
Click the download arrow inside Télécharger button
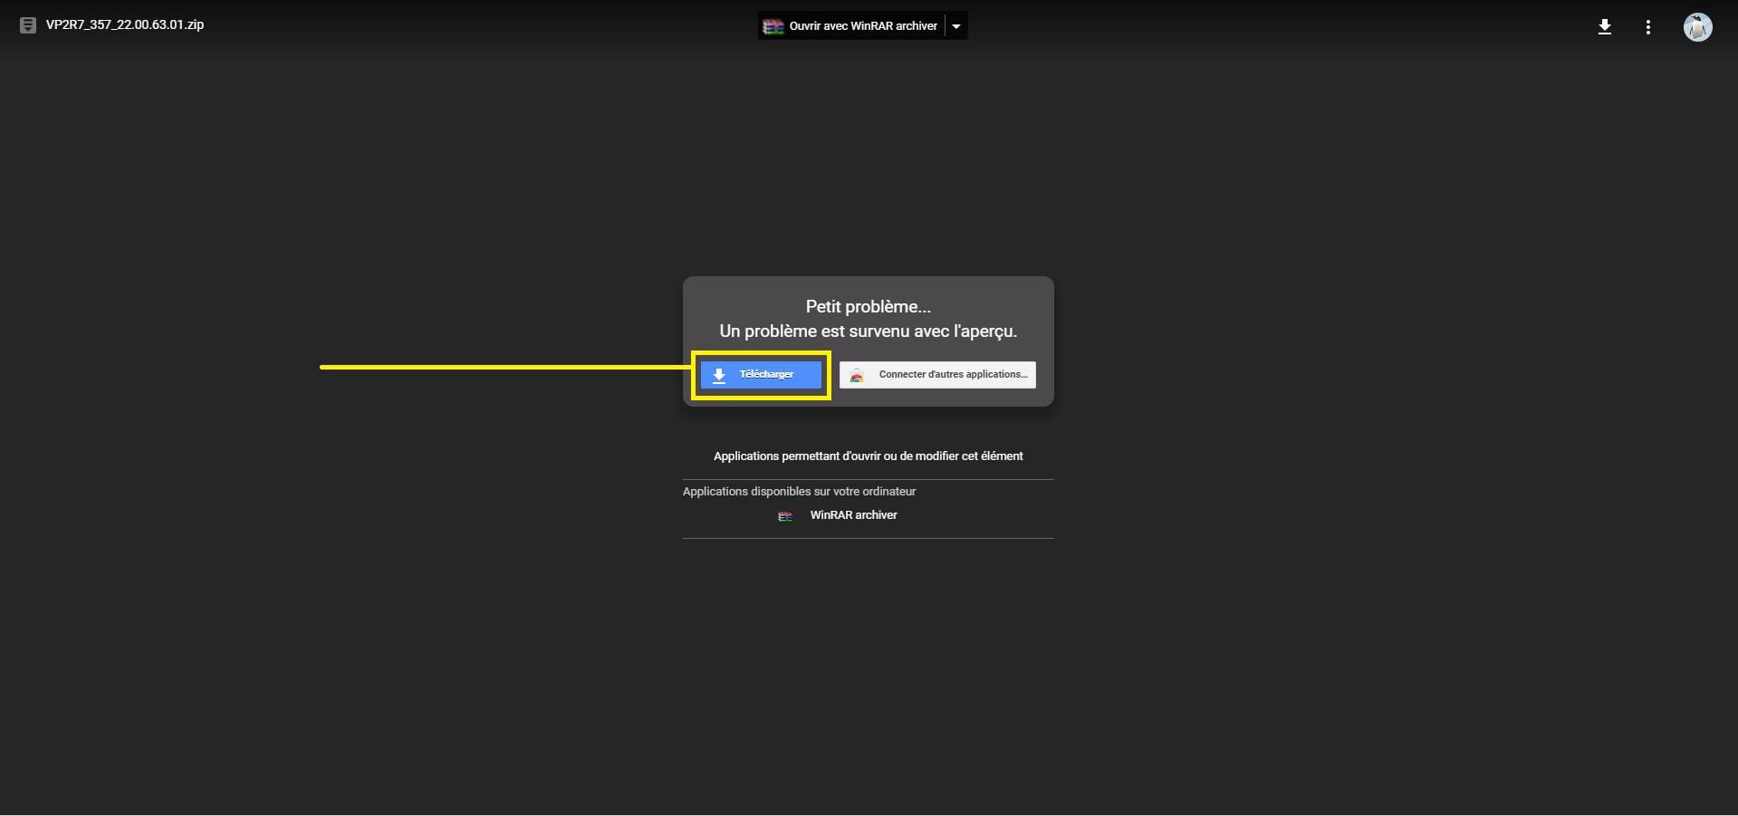click(x=719, y=375)
